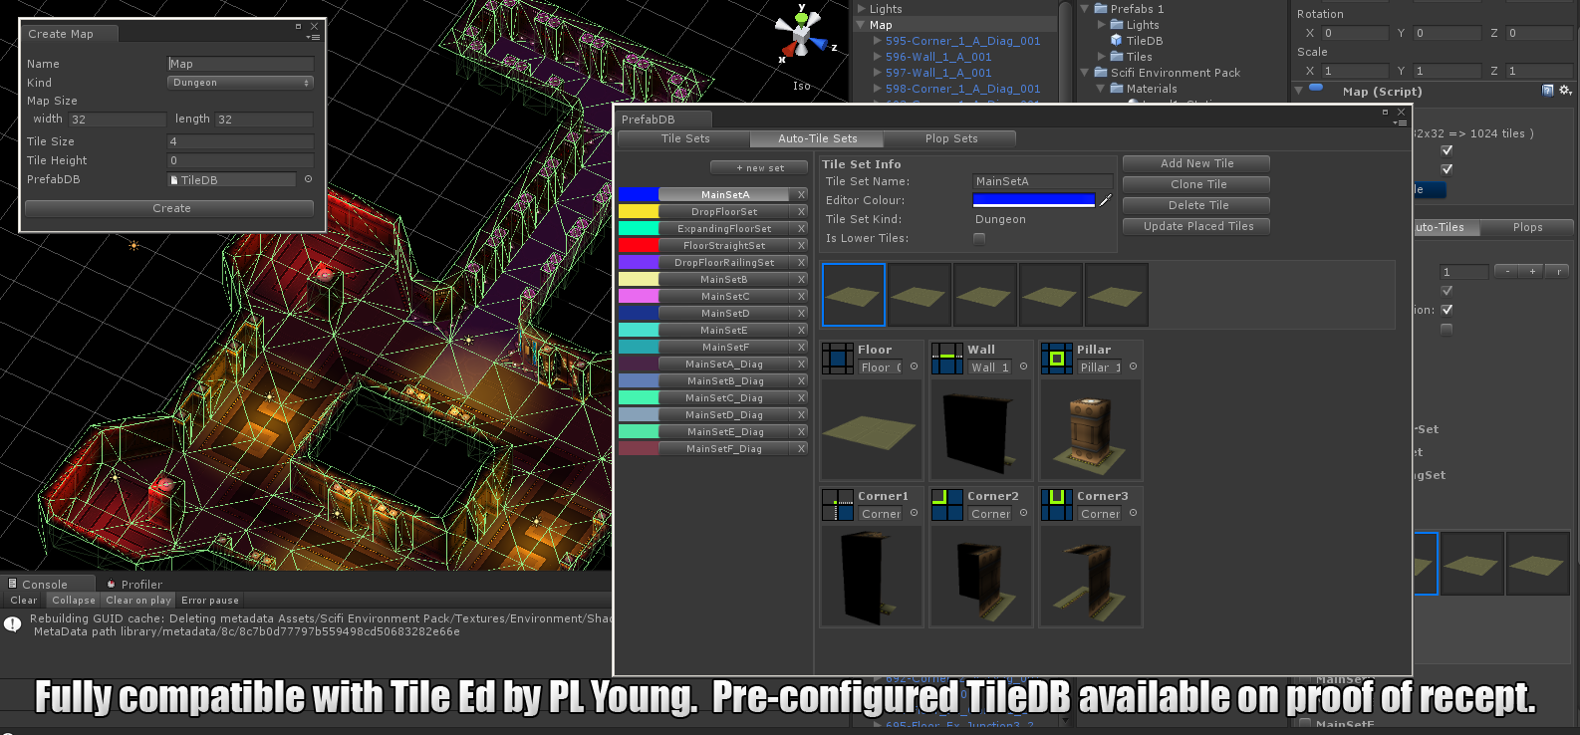Click the Wall auto-tile pattern icon
This screenshot has width=1580, height=735.
pyautogui.click(x=947, y=359)
